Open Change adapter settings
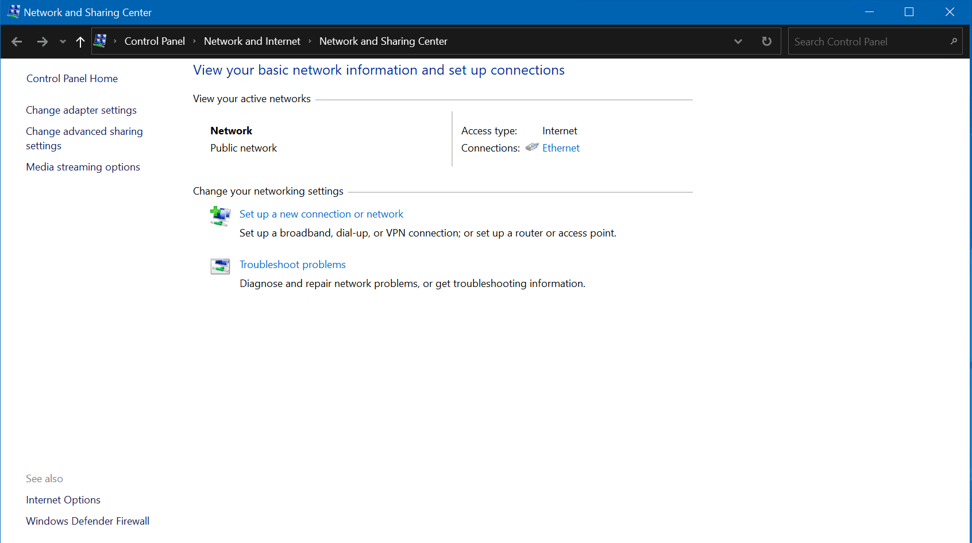This screenshot has height=543, width=972. pos(81,110)
